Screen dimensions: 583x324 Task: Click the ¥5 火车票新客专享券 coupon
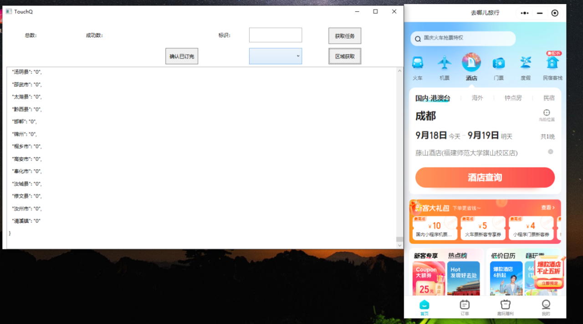click(482, 228)
